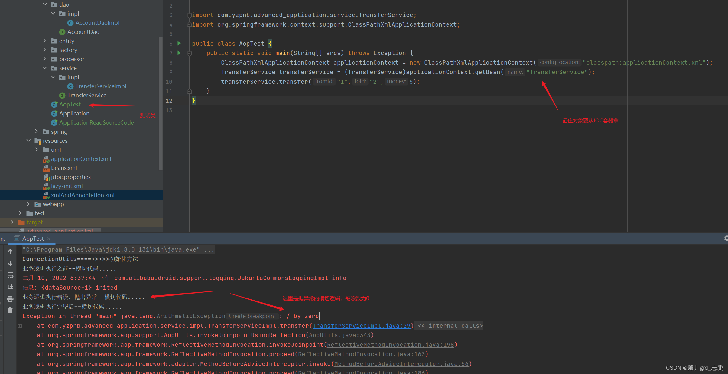This screenshot has width=728, height=374.
Task: Click the print console output icon
Action: (x=10, y=299)
